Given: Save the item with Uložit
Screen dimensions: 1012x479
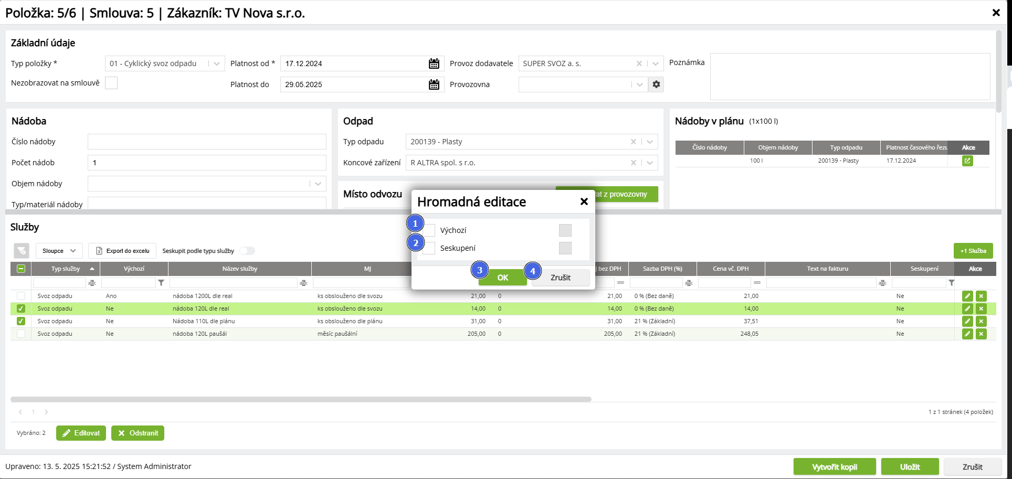Looking at the screenshot, I should (910, 467).
